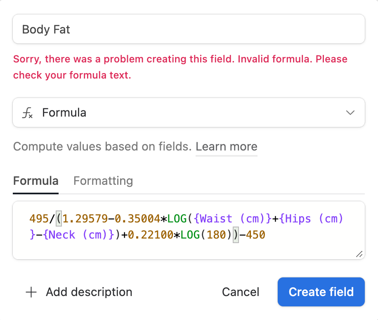This screenshot has width=378, height=320.
Task: Click the textarea resize handle icon
Action: tap(359, 254)
